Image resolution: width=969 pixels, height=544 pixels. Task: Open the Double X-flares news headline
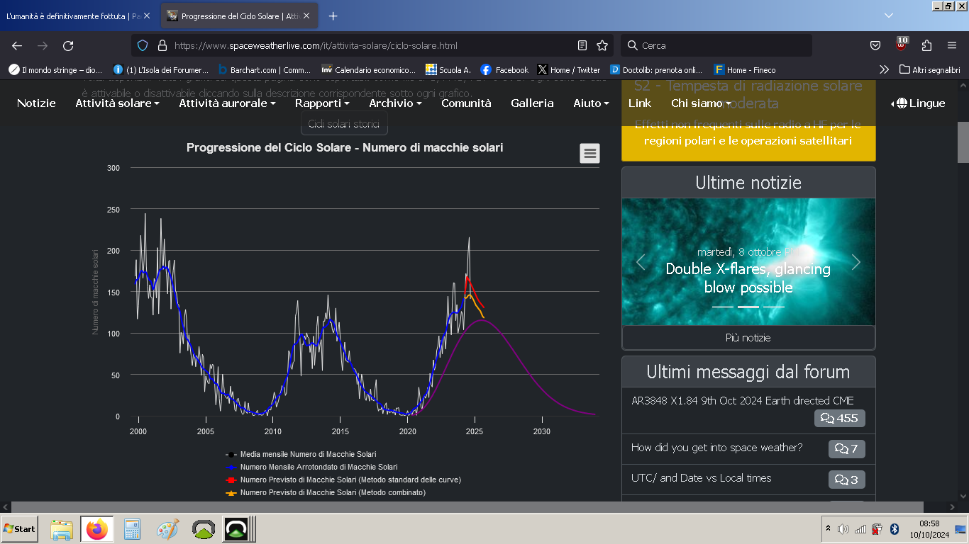point(748,278)
